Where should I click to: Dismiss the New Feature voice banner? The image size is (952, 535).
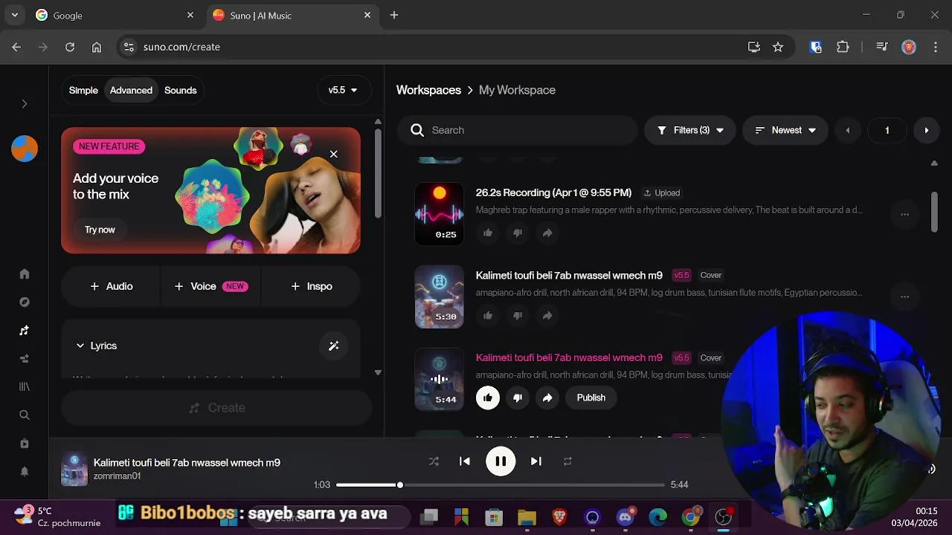[333, 154]
